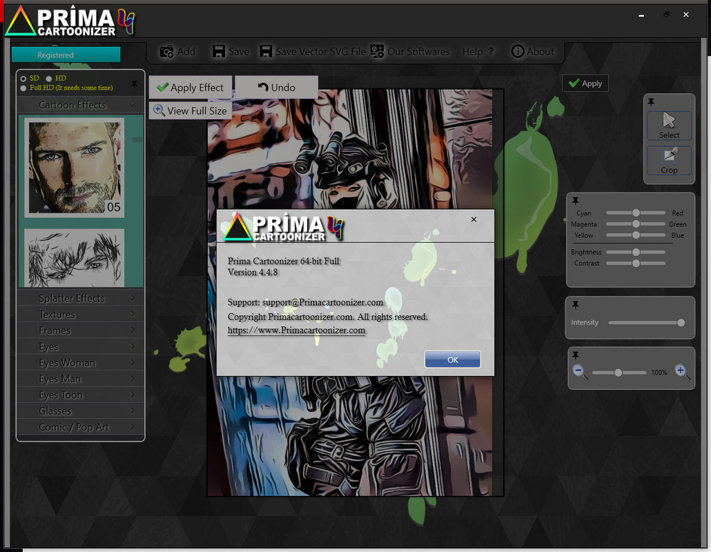Select the HD quality radio button
The height and width of the screenshot is (552, 711).
48,79
